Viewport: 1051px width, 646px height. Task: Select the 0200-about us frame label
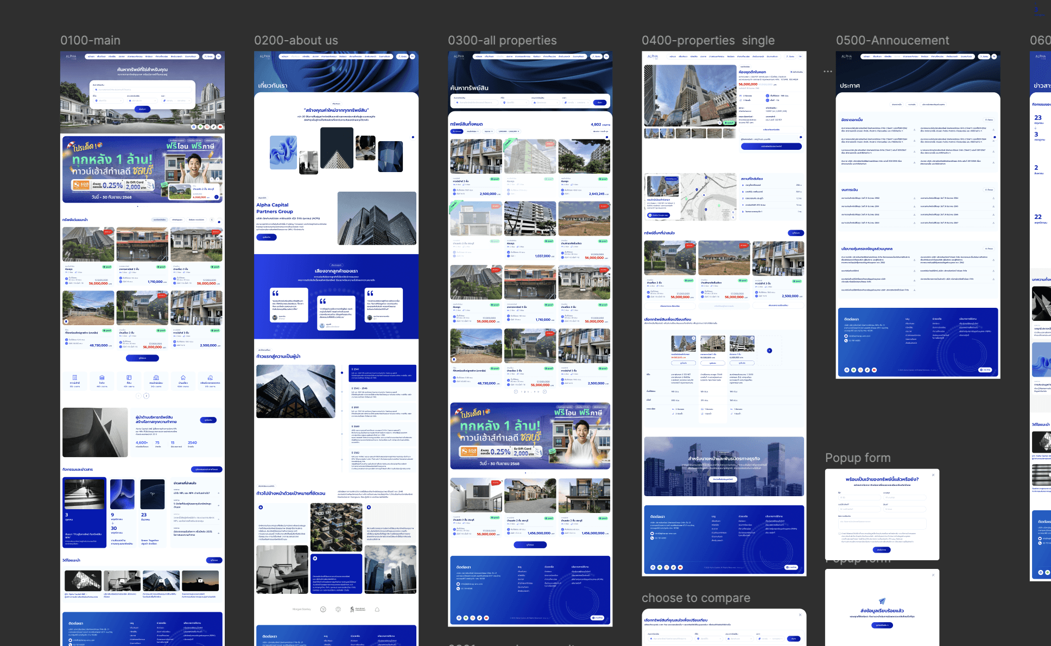(296, 41)
